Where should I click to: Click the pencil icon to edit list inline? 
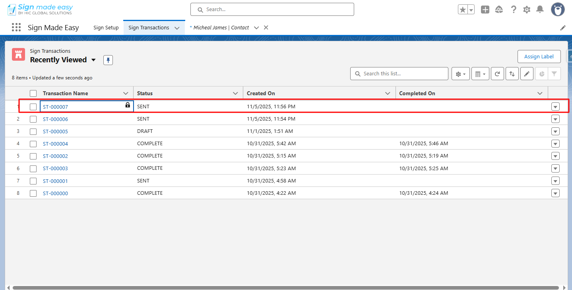tap(527, 74)
